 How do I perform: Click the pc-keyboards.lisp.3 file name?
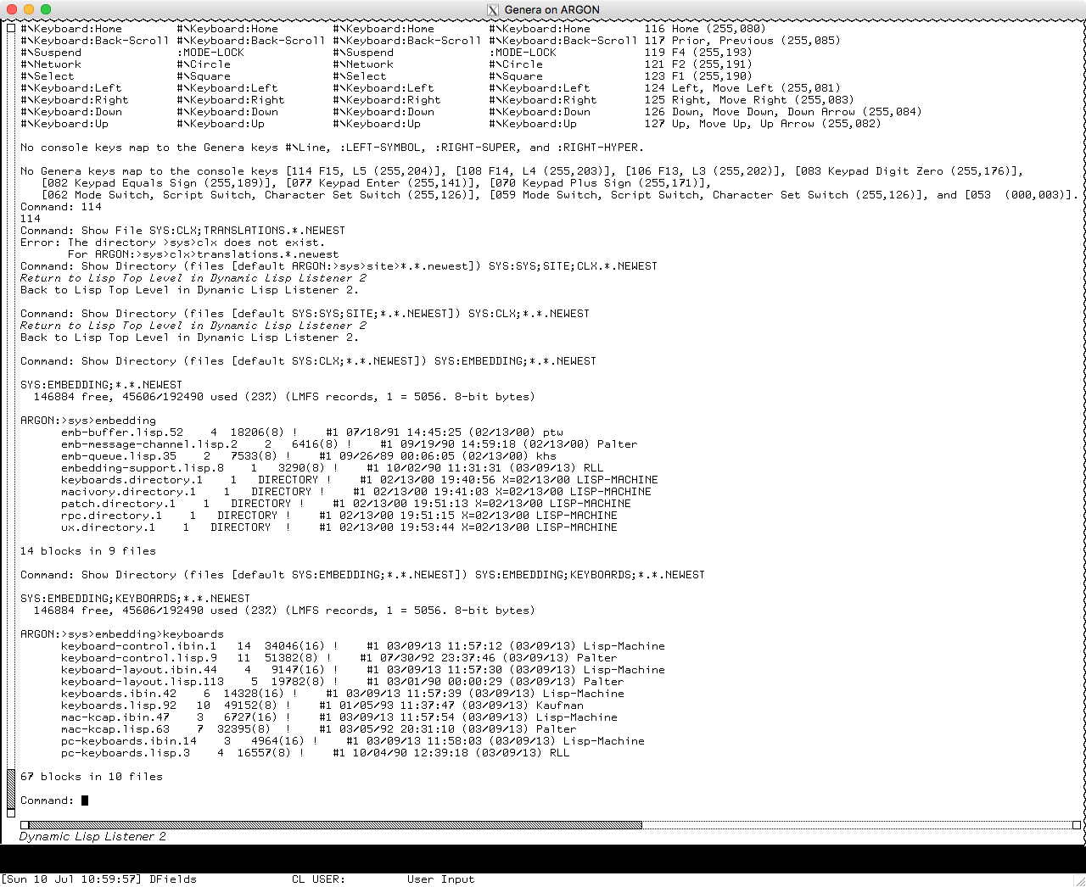coord(125,753)
